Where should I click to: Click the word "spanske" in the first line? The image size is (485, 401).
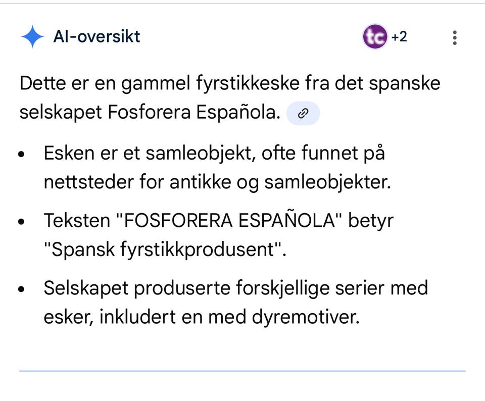click(405, 84)
